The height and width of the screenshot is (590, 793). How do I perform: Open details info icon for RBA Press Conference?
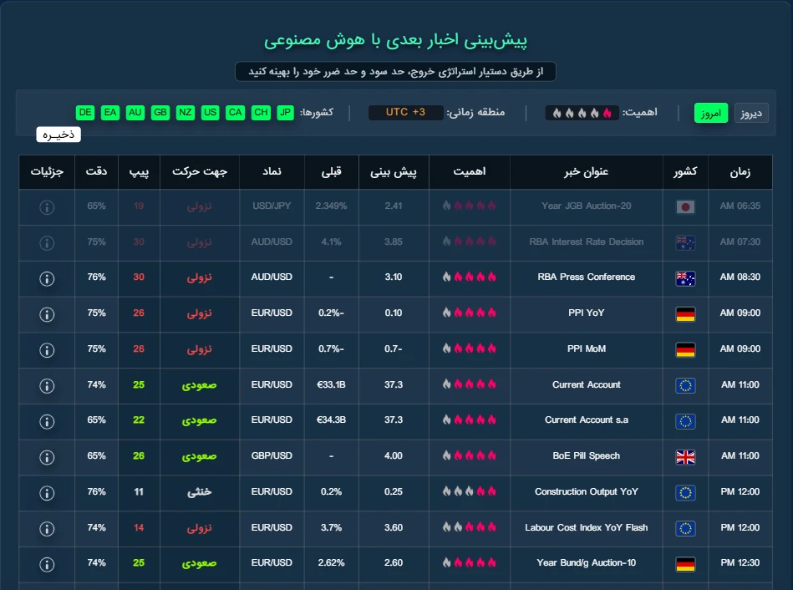tap(47, 277)
